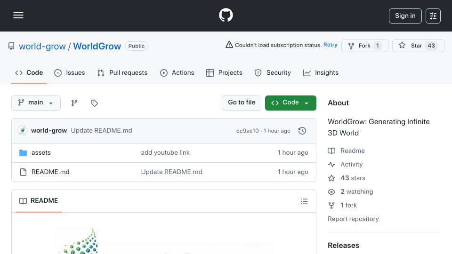Select the README tab in file viewer
Image resolution: width=452 pixels, height=254 pixels.
tap(39, 201)
